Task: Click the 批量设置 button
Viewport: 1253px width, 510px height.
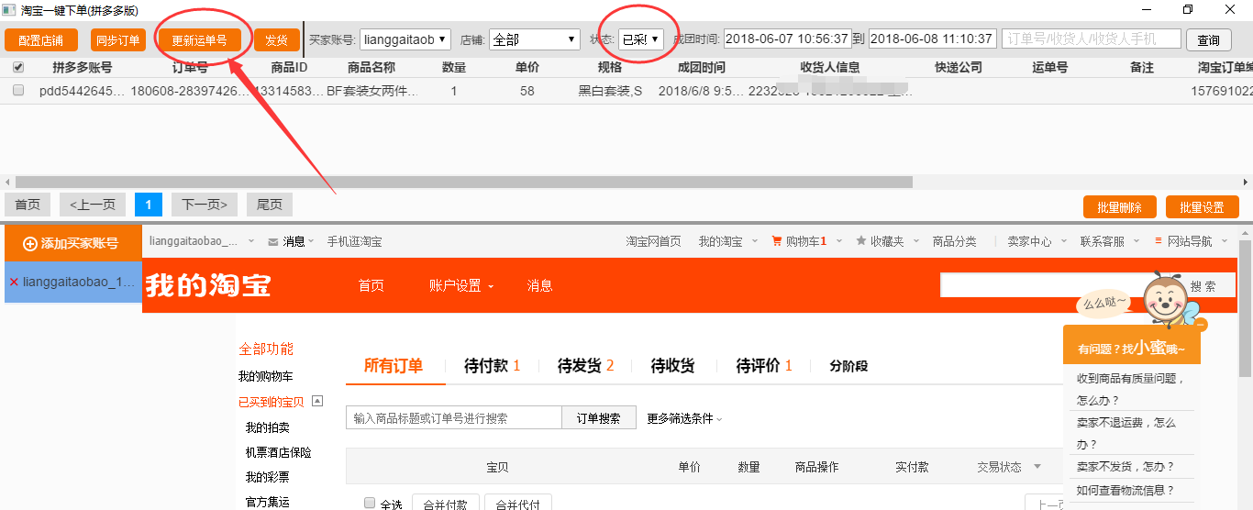Action: coord(1202,207)
